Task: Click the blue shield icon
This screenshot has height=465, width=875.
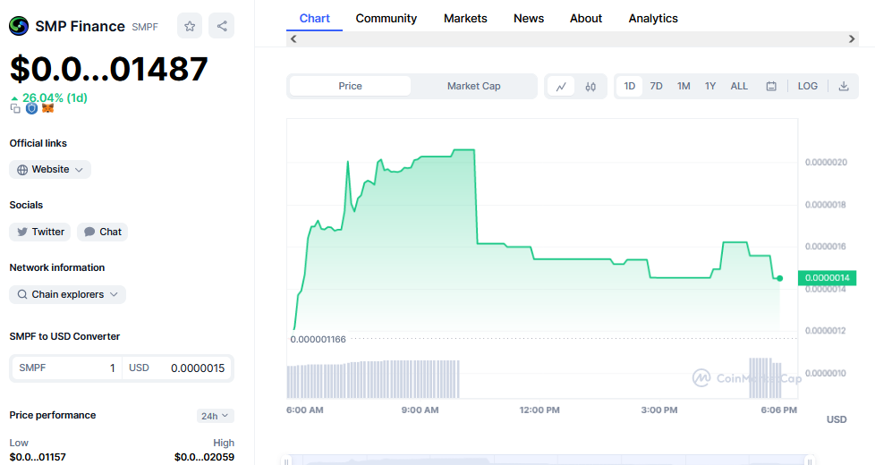Action: (32, 108)
